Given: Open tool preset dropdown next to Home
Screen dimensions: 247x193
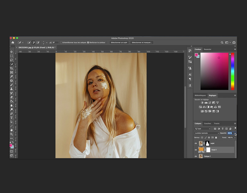Looking at the screenshot, I should [x=23, y=42].
